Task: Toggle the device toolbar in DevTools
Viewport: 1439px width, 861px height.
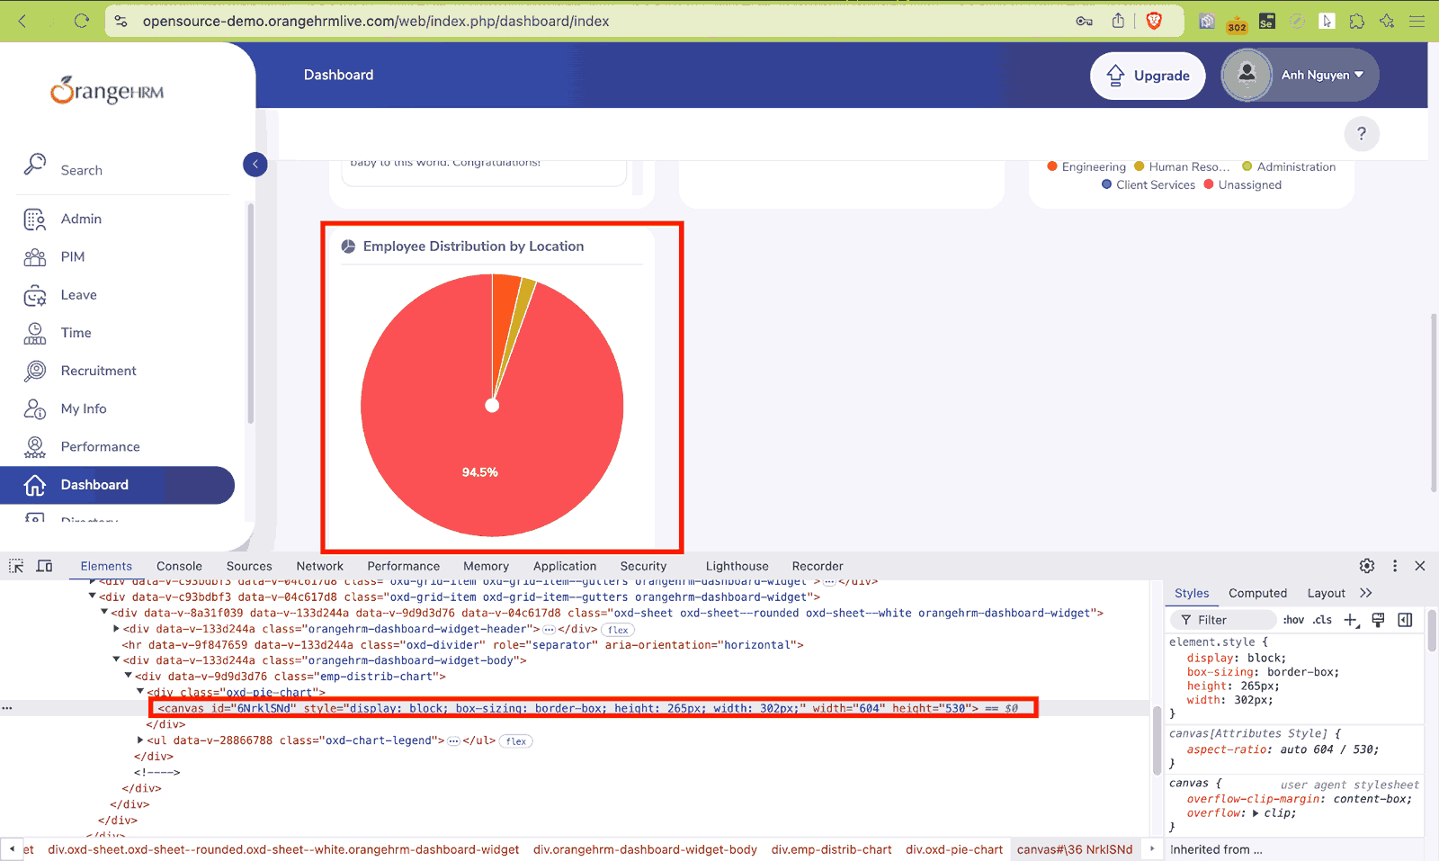Action: pyautogui.click(x=44, y=566)
